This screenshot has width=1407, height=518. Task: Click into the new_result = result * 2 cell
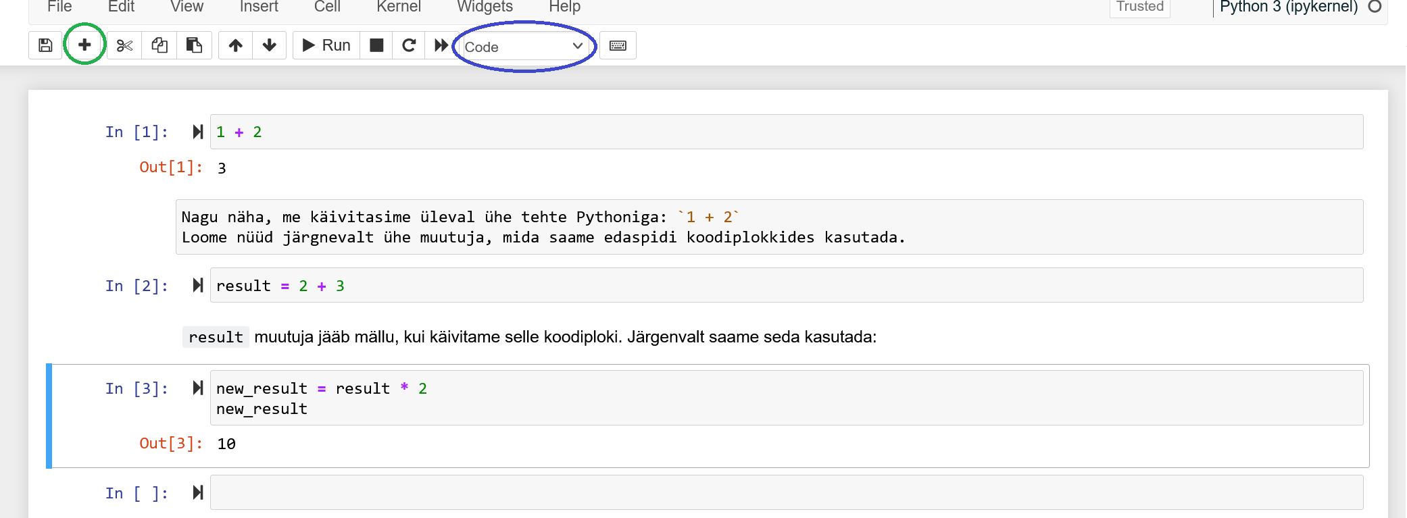tap(787, 398)
